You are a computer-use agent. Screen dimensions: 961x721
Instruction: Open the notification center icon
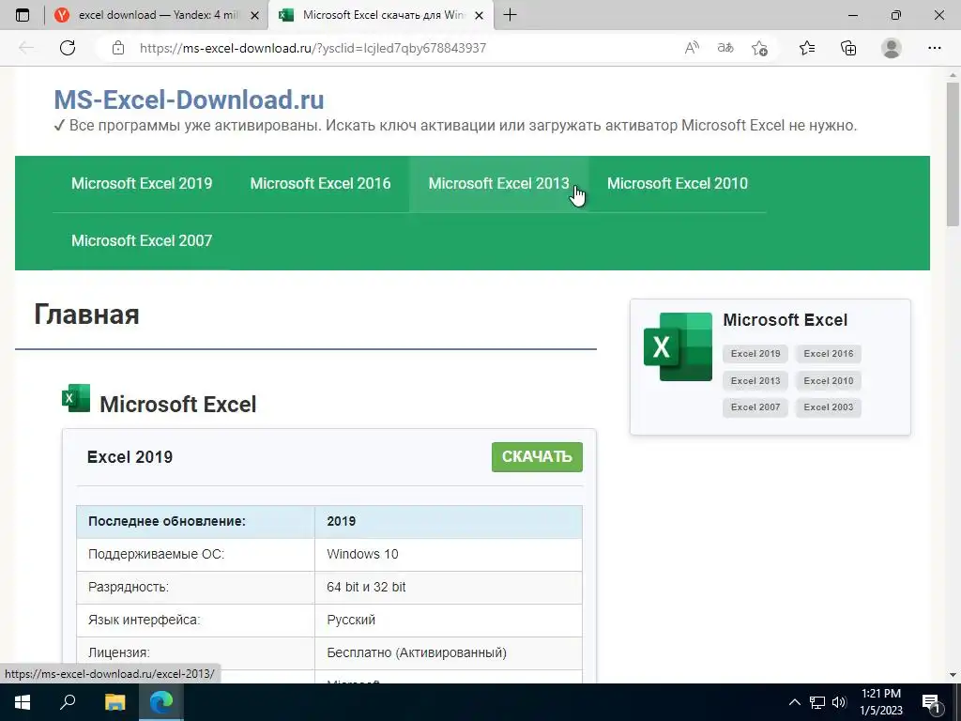click(x=932, y=702)
